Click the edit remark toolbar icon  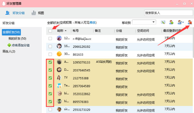tap(163, 22)
